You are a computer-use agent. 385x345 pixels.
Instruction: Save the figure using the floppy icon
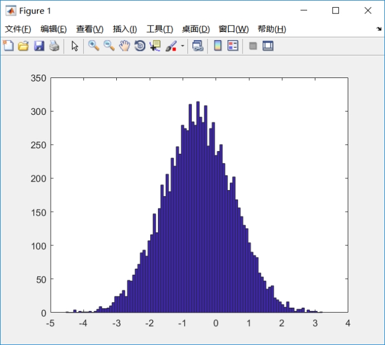pos(39,46)
